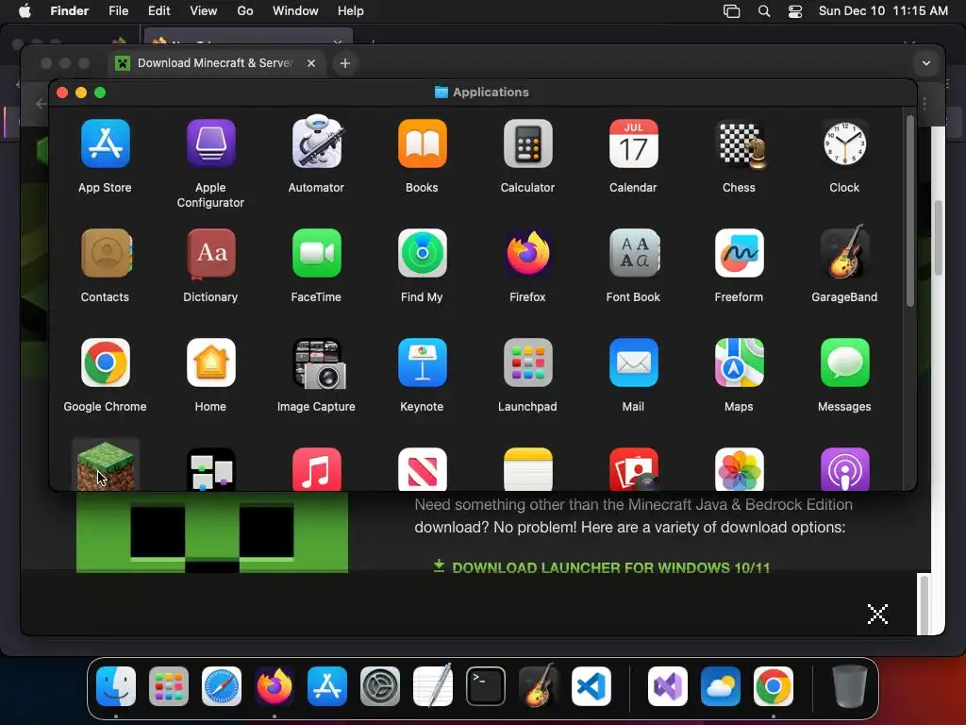Add a new browser tab
The height and width of the screenshot is (725, 966).
pyautogui.click(x=345, y=63)
